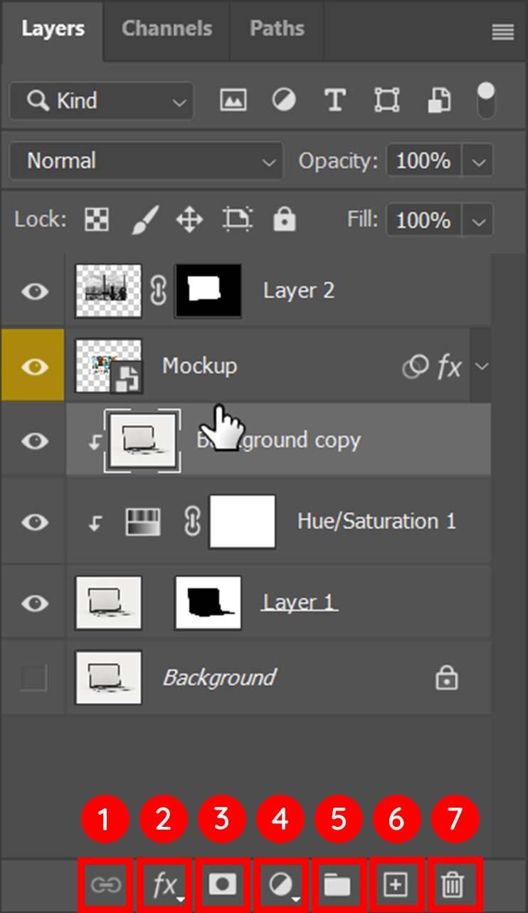
Task: Click Background copy layer thumbnail
Action: point(142,441)
